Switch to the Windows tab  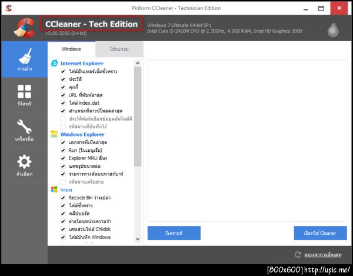click(x=71, y=49)
